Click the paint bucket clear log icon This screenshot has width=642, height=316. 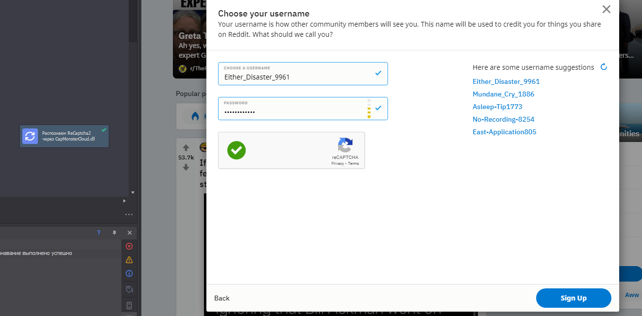point(129,289)
